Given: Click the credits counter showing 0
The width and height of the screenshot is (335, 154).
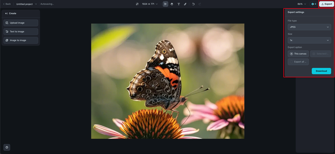Looking at the screenshot, I should pyautogui.click(x=314, y=4).
